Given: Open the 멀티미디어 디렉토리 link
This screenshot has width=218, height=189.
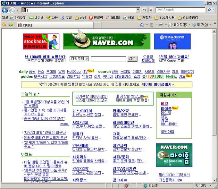Looking at the screenshot, I should click(174, 175).
